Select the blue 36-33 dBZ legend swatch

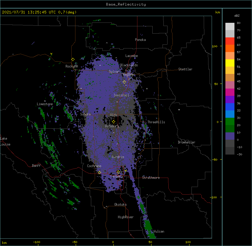pos(230,107)
